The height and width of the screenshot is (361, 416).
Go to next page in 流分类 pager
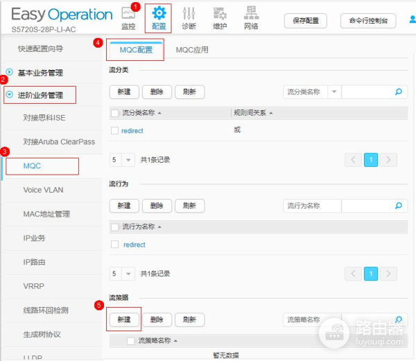pos(388,160)
